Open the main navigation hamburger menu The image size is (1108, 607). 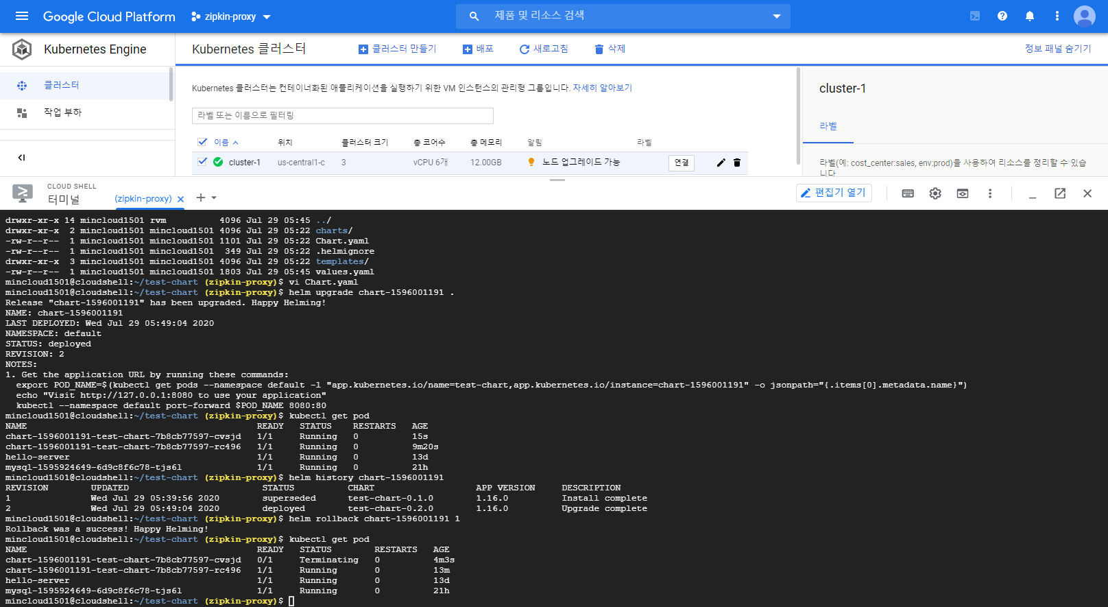(22, 16)
